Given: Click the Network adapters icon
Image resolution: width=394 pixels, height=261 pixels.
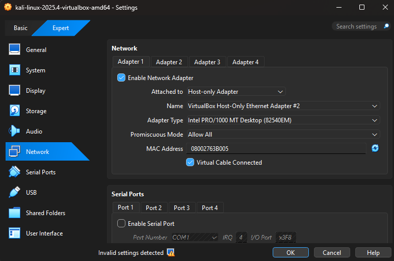Looking at the screenshot, I should (14, 151).
